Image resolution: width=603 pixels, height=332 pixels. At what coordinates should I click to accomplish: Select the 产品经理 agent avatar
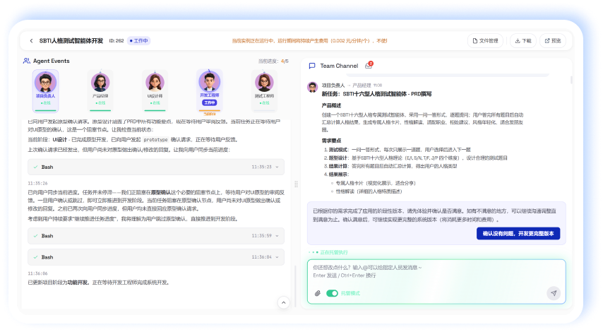click(100, 83)
